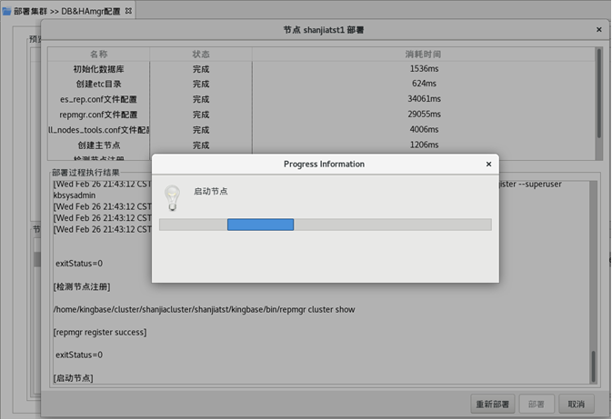The height and width of the screenshot is (420, 612).
Task: Click the 部署 button
Action: coord(537,404)
